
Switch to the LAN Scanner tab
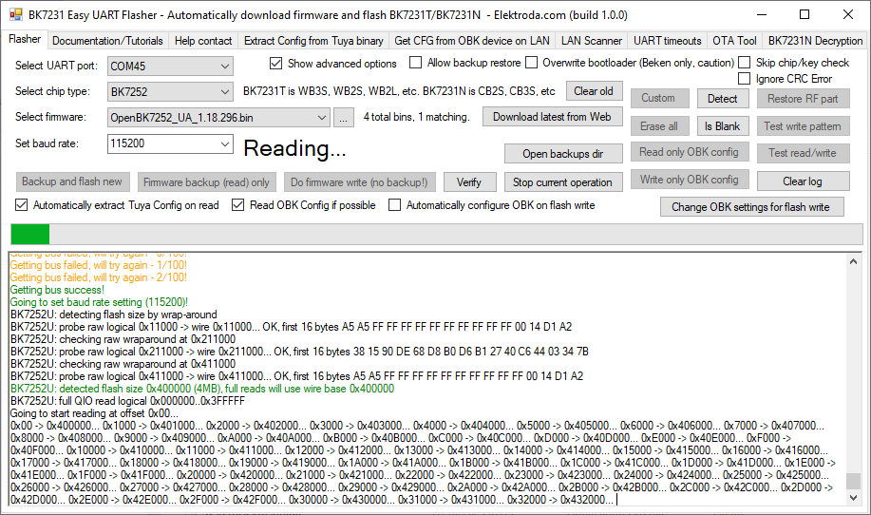(x=592, y=41)
